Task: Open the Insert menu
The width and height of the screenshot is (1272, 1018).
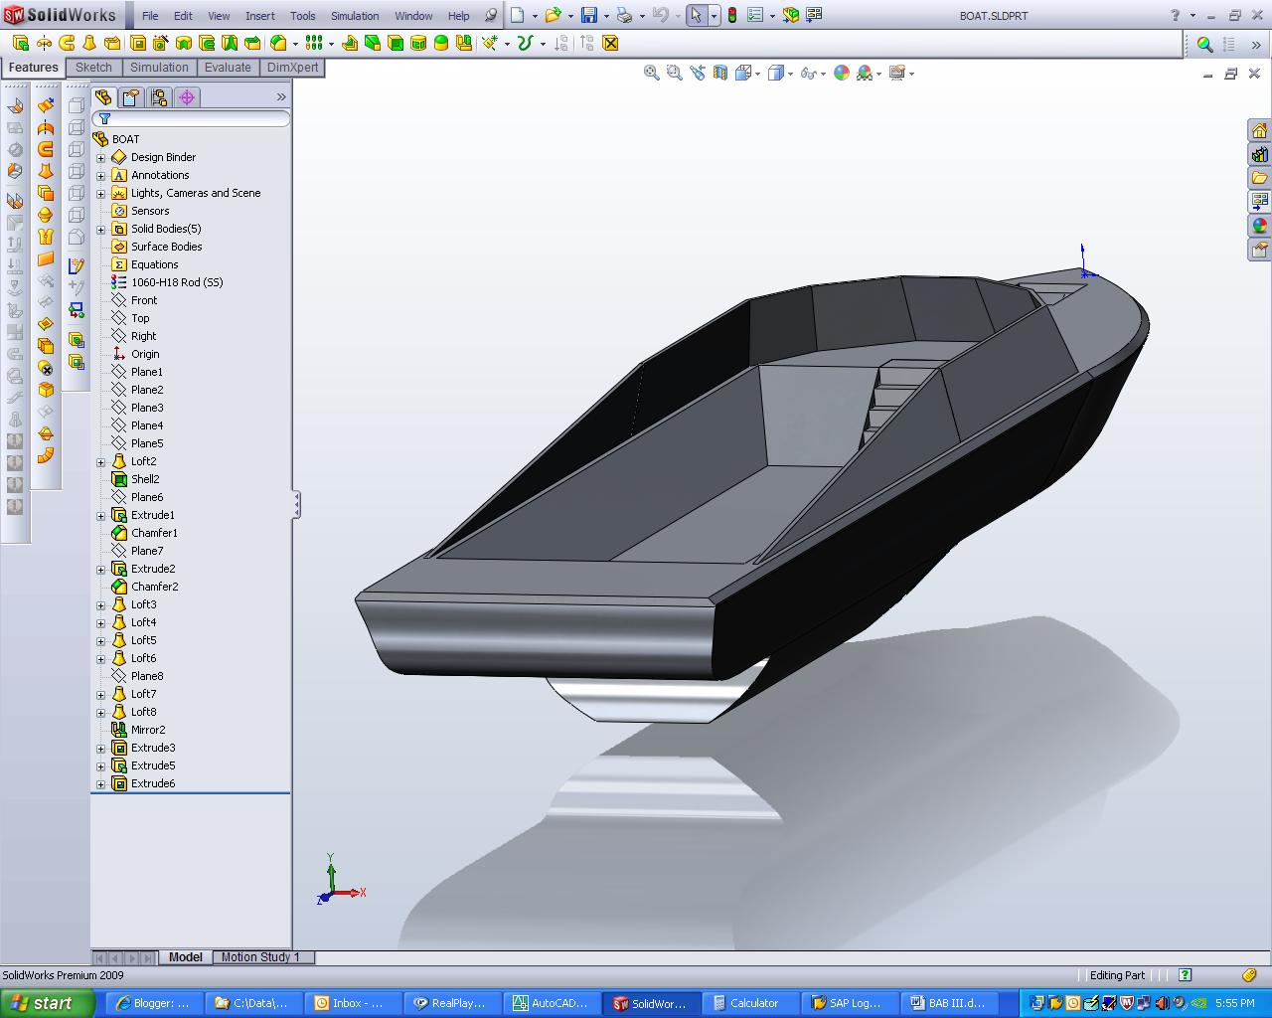Action: tap(259, 15)
